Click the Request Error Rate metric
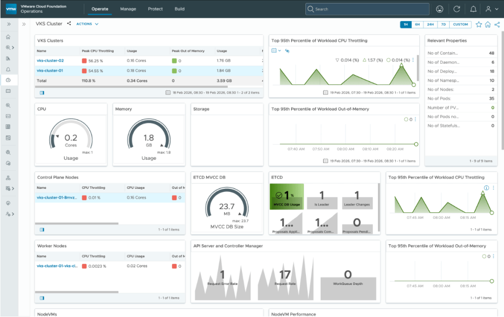This screenshot has height=317, width=504. click(222, 278)
